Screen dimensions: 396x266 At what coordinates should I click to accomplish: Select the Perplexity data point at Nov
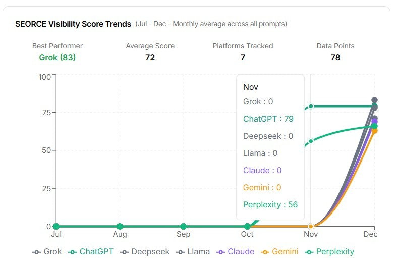[x=311, y=141]
